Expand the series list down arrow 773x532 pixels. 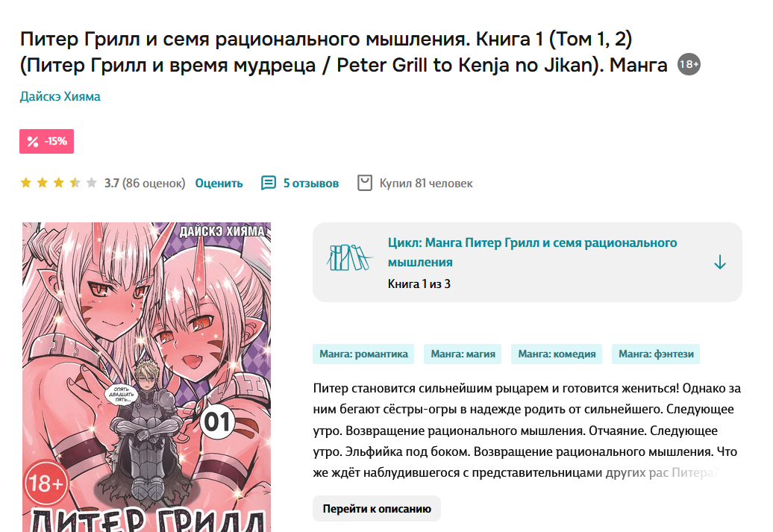pos(720,262)
